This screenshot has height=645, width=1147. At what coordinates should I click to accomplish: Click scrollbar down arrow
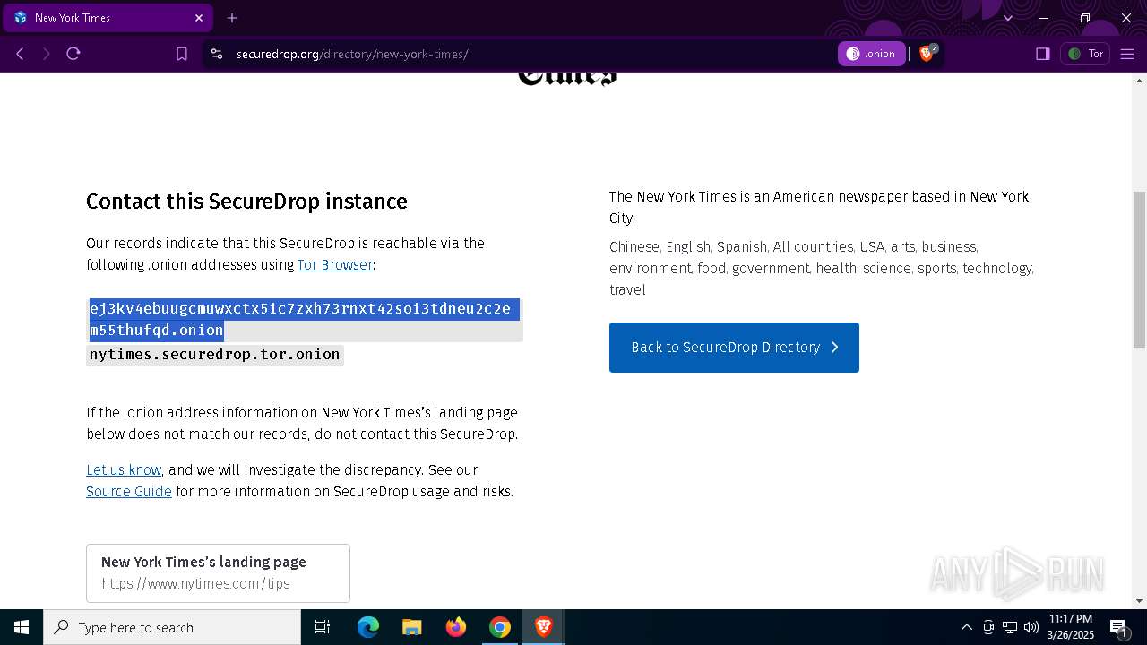click(1139, 601)
